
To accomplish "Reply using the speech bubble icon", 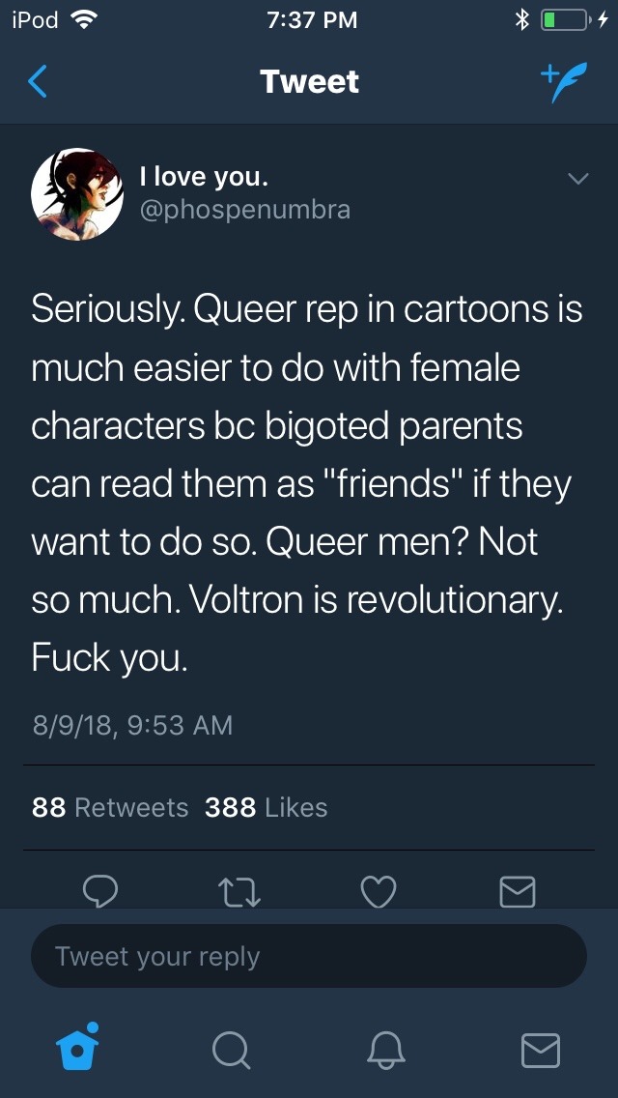I will pyautogui.click(x=100, y=891).
